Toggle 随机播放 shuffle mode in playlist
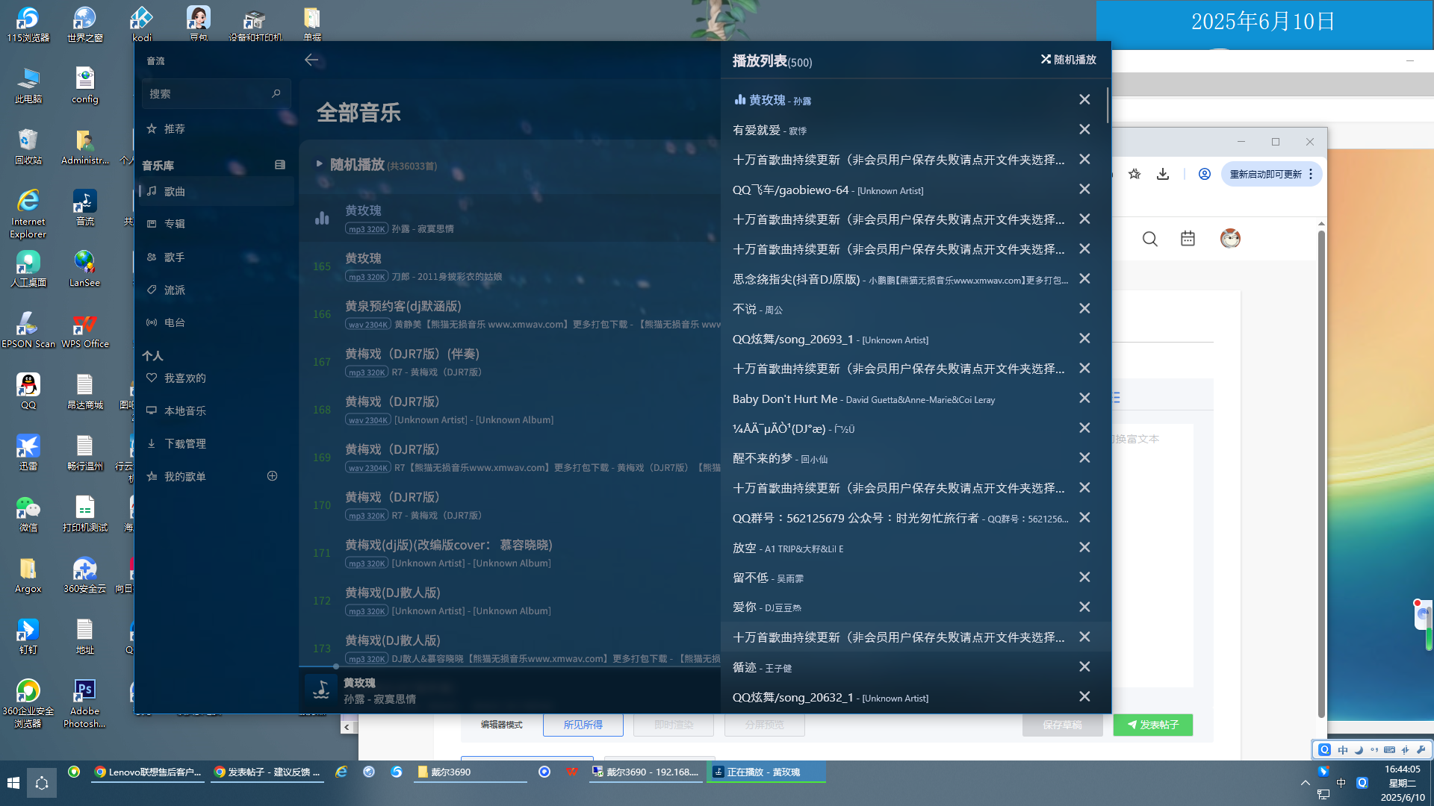 coord(1069,60)
